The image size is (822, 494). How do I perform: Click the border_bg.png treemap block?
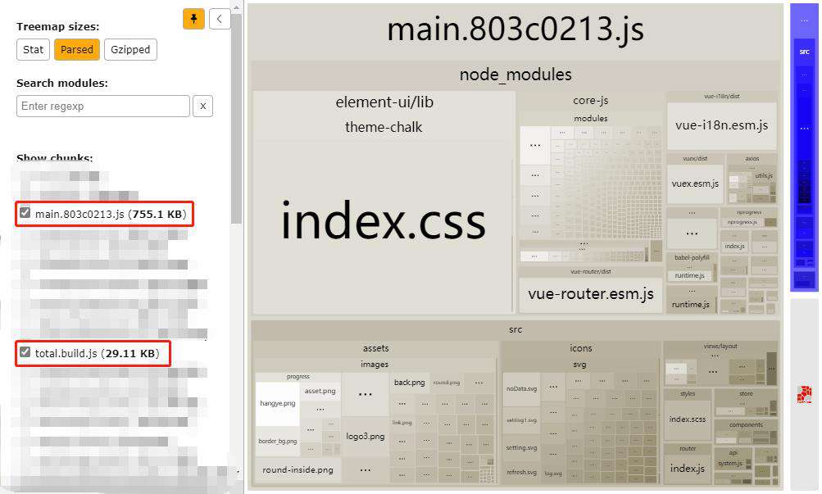[x=277, y=441]
